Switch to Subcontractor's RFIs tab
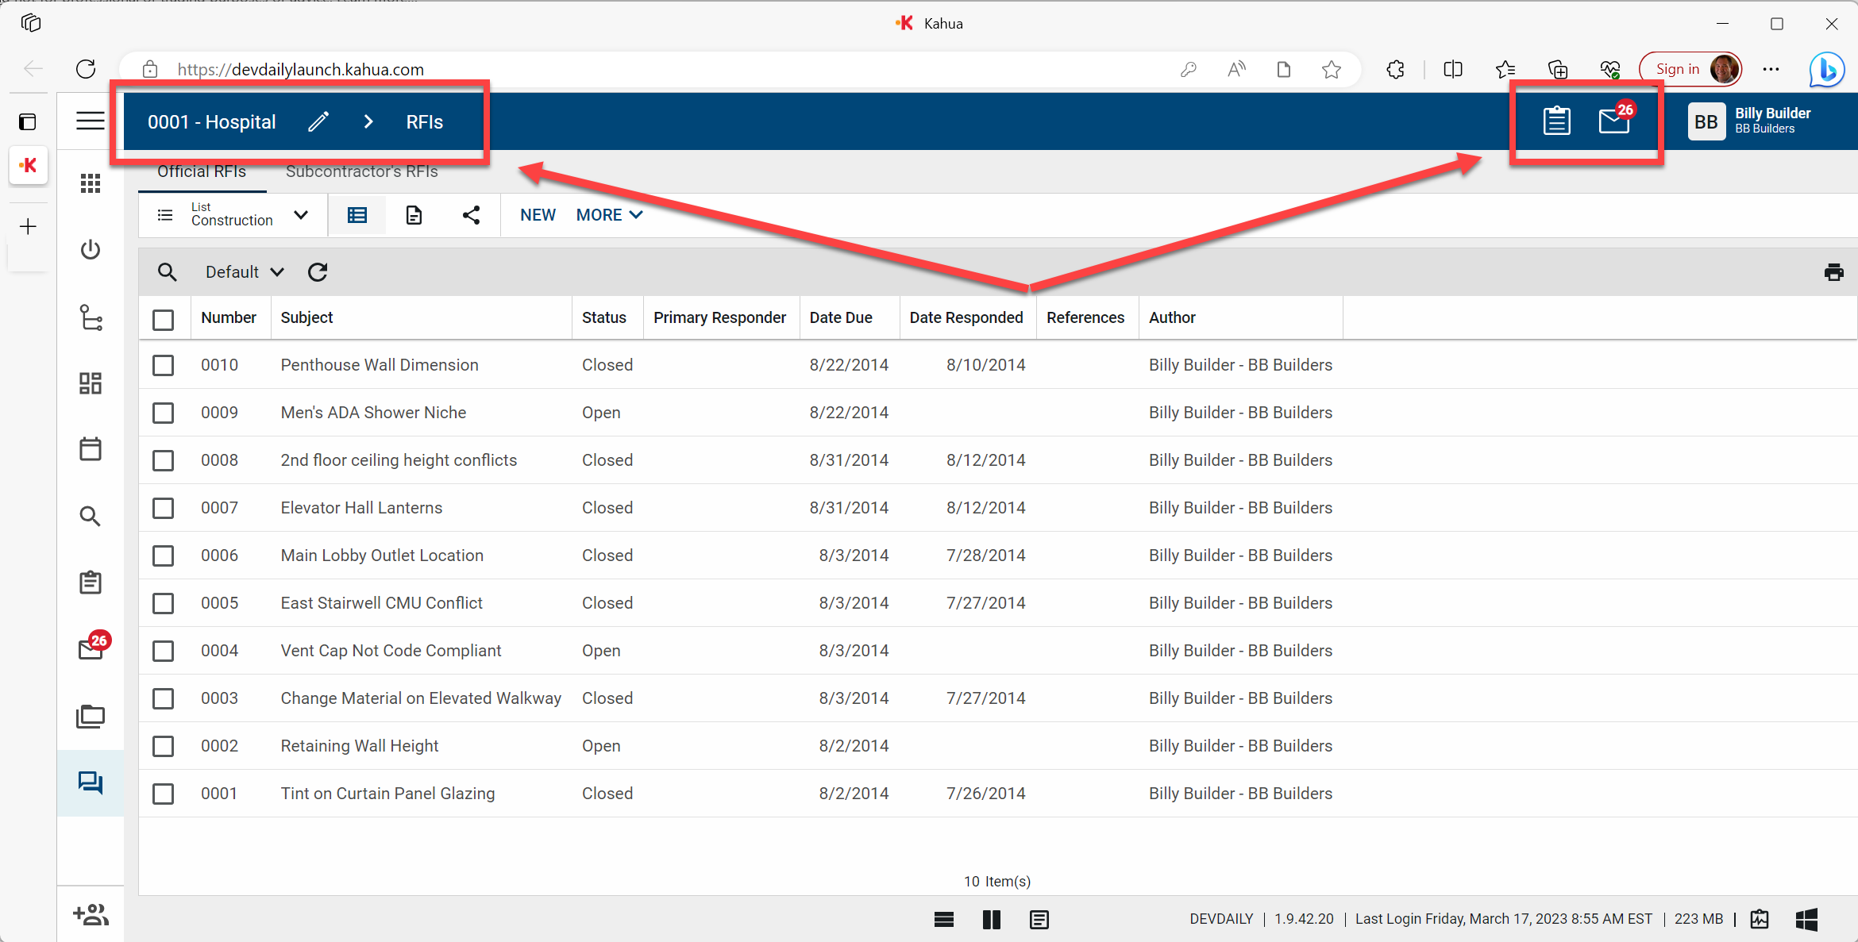This screenshot has width=1858, height=942. (x=361, y=171)
